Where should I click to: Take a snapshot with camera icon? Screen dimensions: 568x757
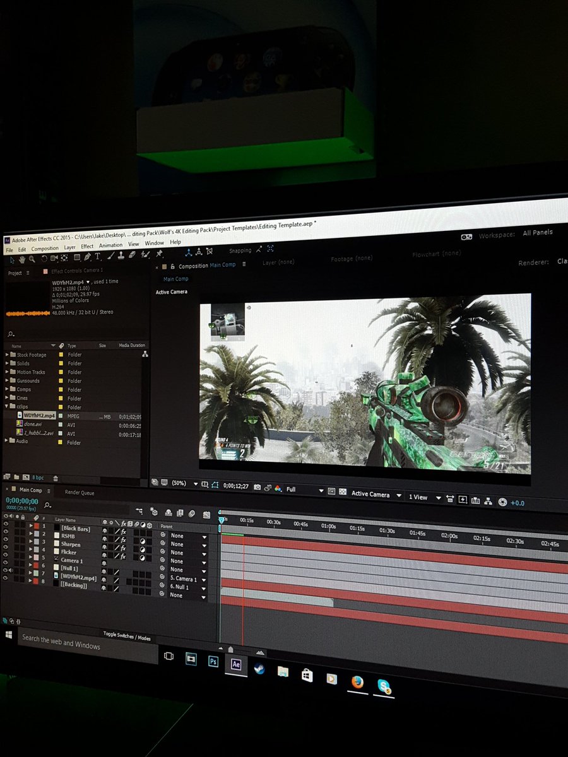pyautogui.click(x=257, y=487)
